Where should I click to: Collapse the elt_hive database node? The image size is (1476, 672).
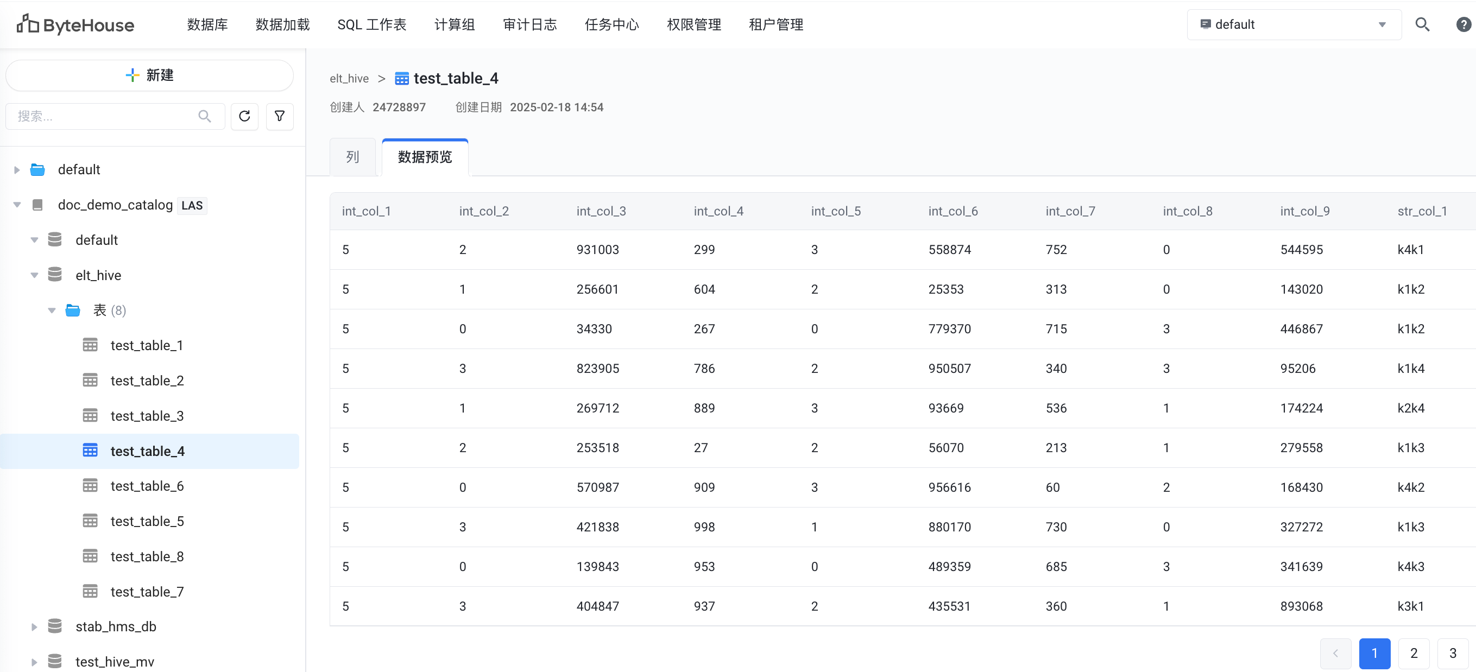point(34,275)
